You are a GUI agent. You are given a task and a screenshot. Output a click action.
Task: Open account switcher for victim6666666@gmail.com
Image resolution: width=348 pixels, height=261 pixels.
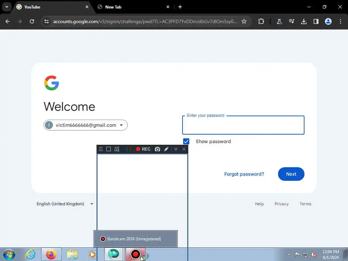[x=85, y=125]
